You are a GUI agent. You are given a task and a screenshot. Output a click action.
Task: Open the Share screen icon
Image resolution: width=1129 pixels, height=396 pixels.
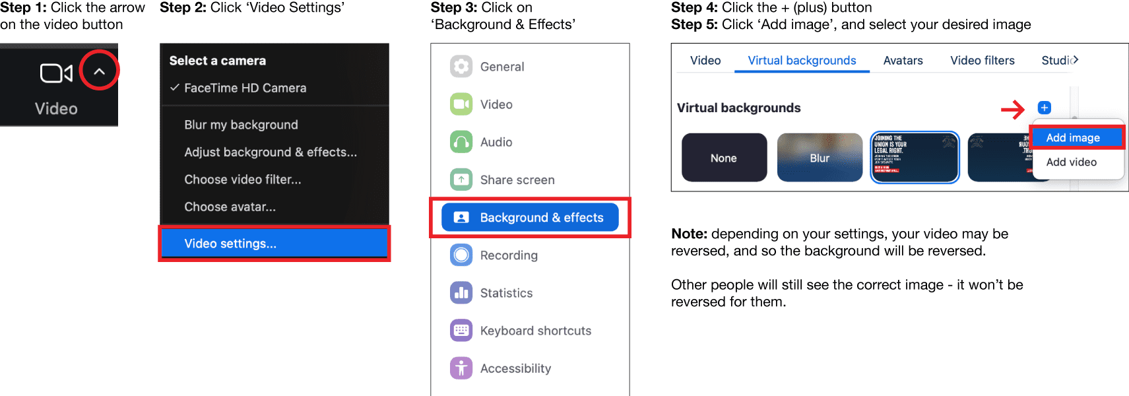[x=461, y=180]
